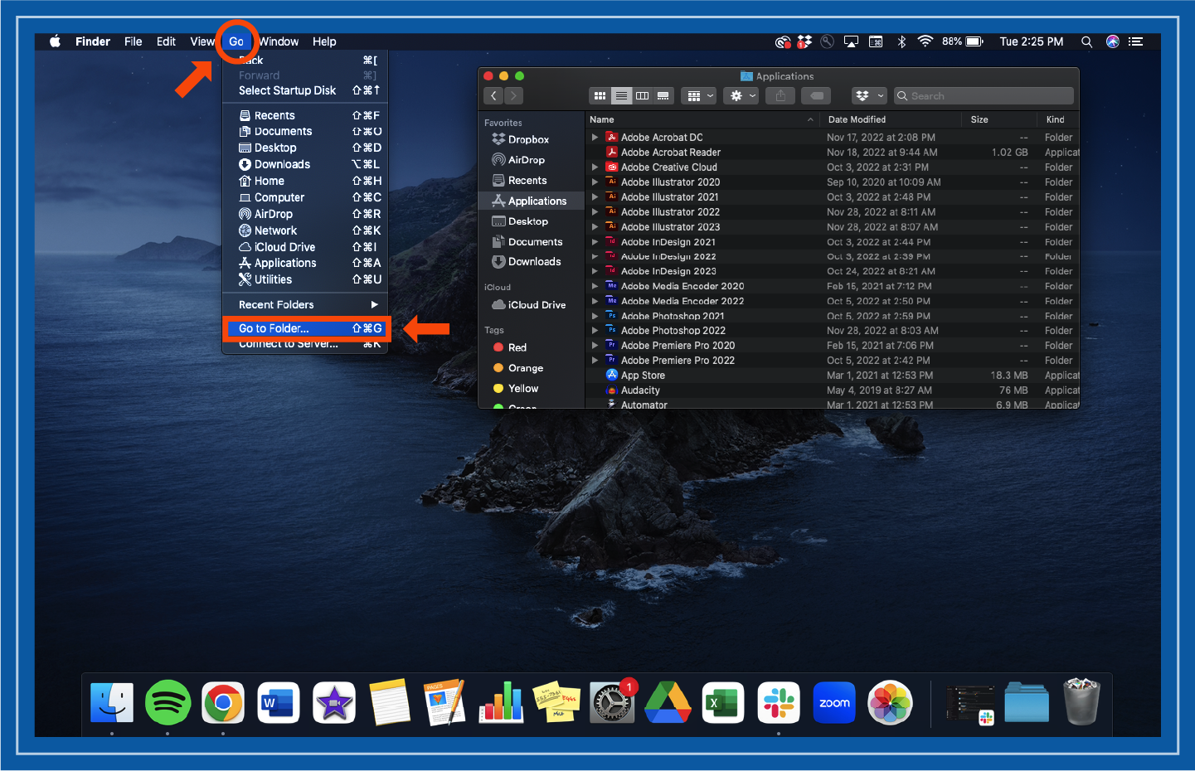Sort by the Name column header

click(703, 119)
